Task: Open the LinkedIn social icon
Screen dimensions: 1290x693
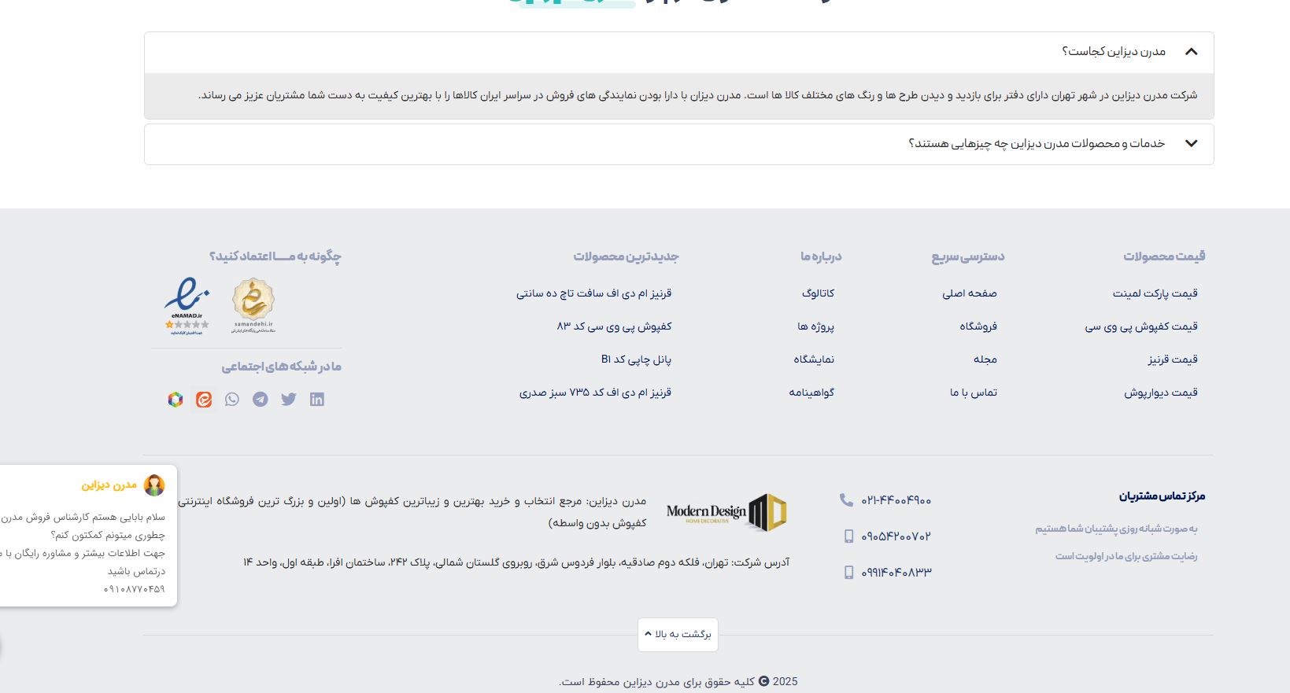Action: point(317,400)
